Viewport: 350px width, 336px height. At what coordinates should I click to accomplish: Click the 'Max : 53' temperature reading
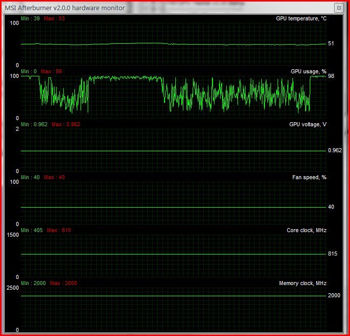[x=54, y=18]
